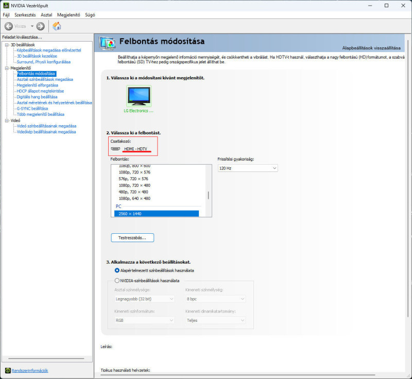This screenshot has height=379, width=412.
Task: Click the Rendszerinformációk link
Action: coord(30,371)
